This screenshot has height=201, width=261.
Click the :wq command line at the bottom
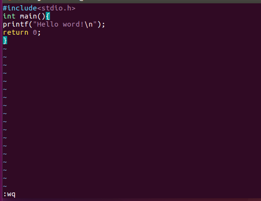(x=10, y=194)
